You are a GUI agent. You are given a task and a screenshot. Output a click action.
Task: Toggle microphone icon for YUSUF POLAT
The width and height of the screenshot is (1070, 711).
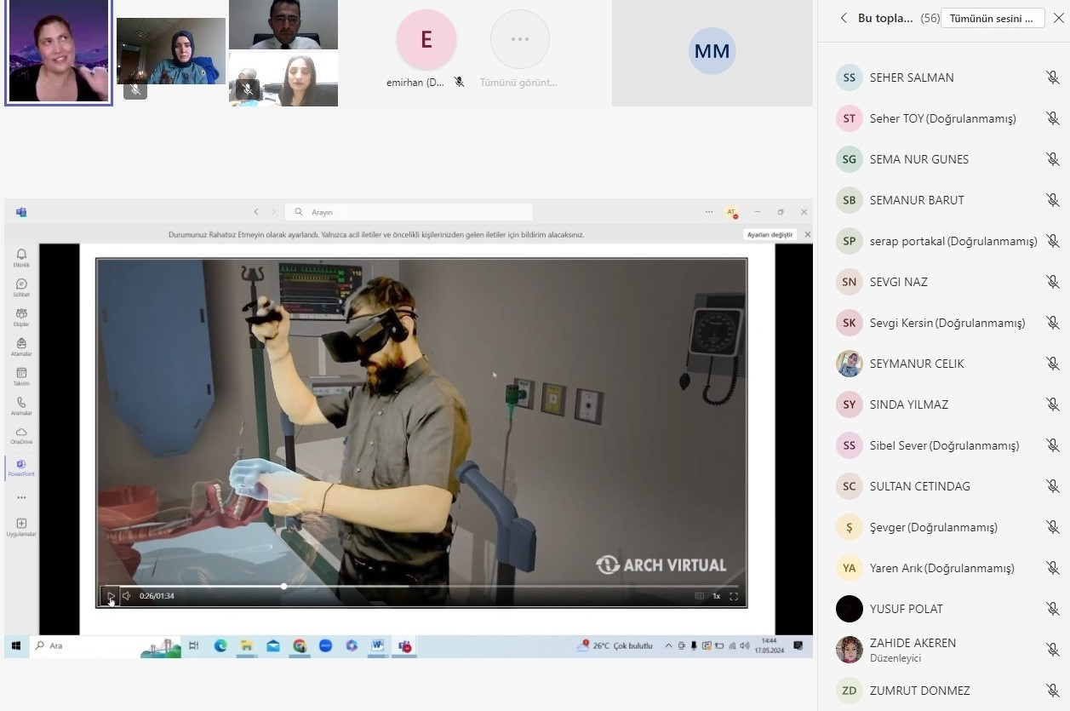pyautogui.click(x=1052, y=609)
